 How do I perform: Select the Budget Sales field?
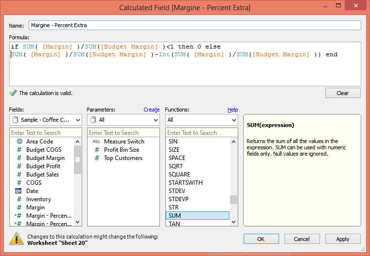[x=42, y=175]
